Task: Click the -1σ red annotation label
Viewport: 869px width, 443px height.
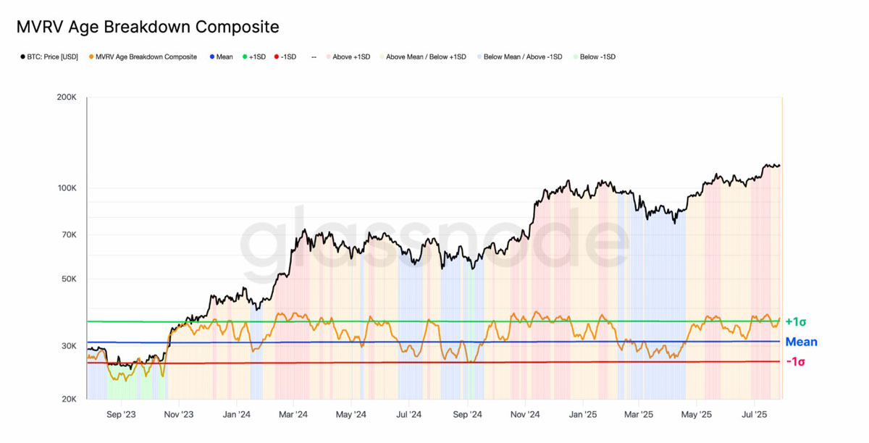Action: (795, 361)
